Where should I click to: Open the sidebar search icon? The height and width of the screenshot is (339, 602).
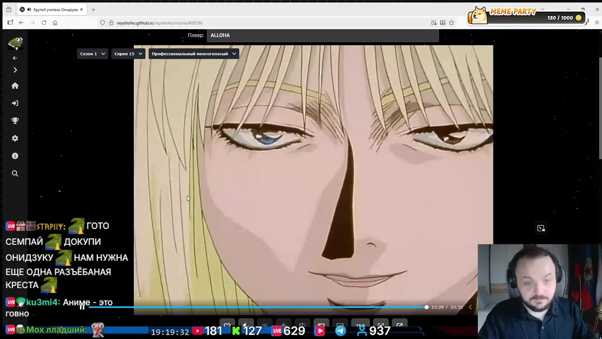point(15,173)
